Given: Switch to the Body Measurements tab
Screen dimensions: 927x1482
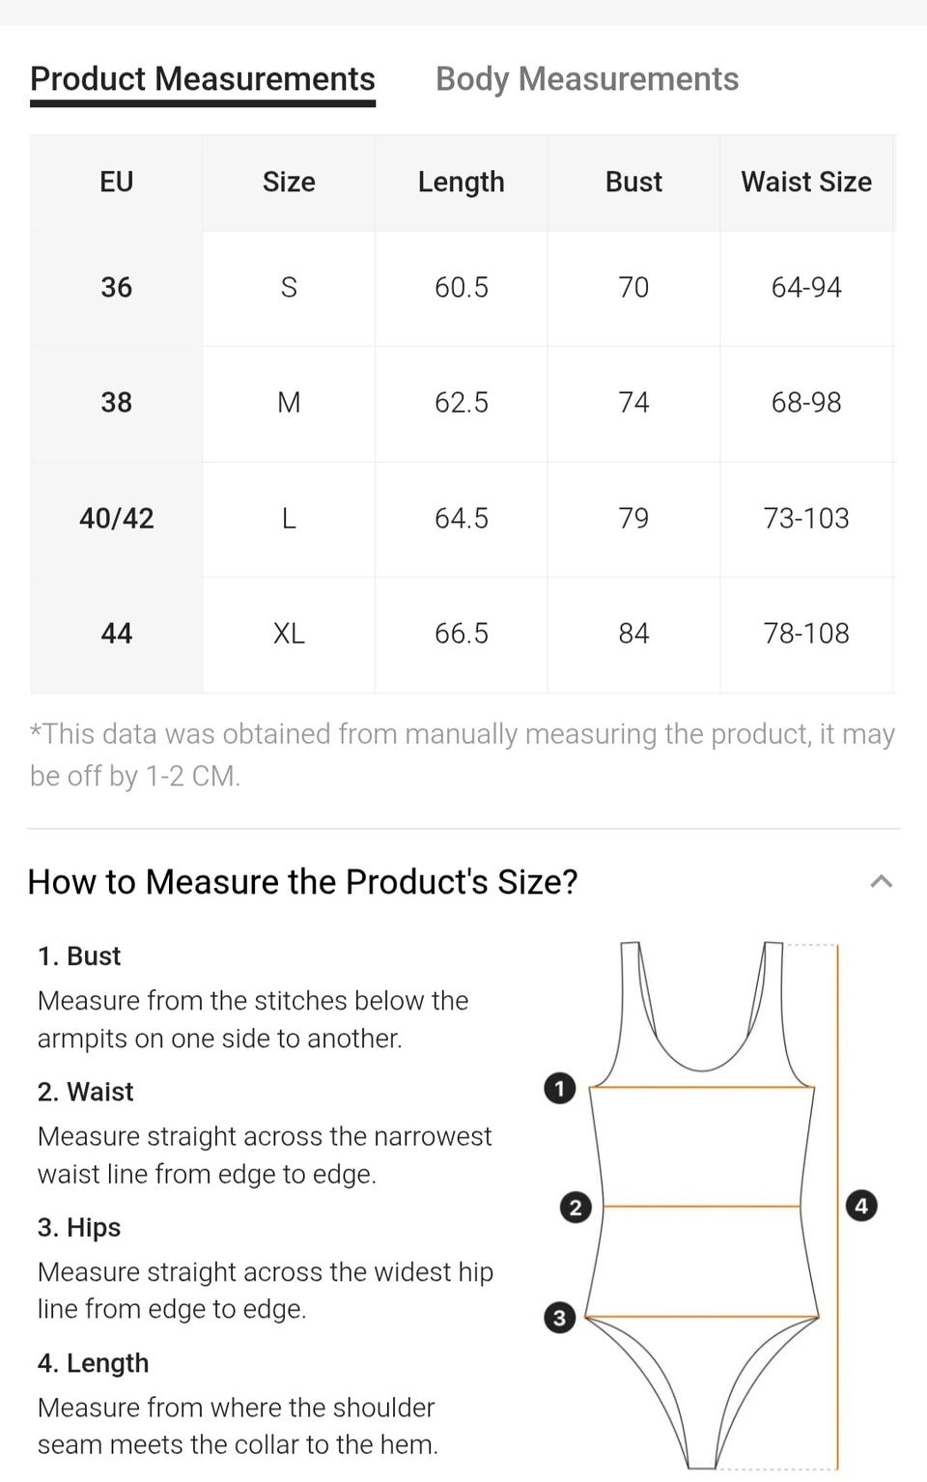Looking at the screenshot, I should pyautogui.click(x=587, y=79).
